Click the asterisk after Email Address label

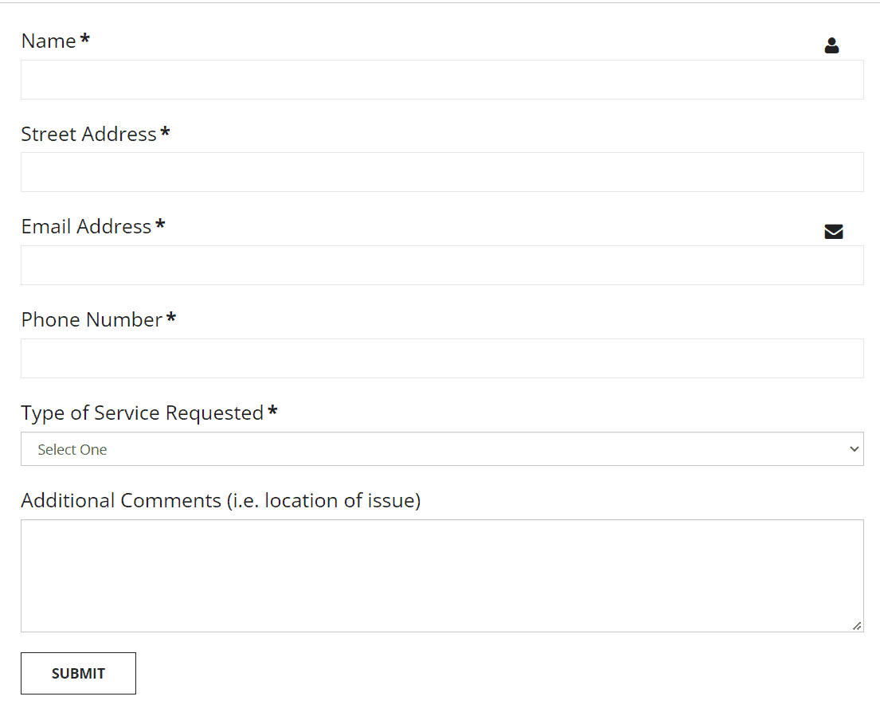click(160, 224)
